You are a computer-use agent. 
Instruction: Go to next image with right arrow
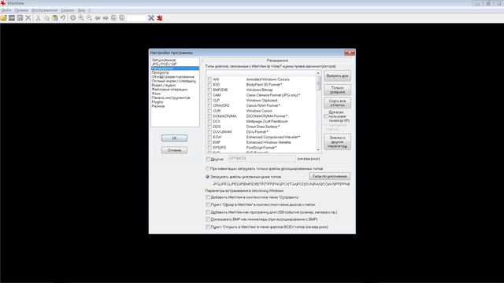click(x=106, y=18)
